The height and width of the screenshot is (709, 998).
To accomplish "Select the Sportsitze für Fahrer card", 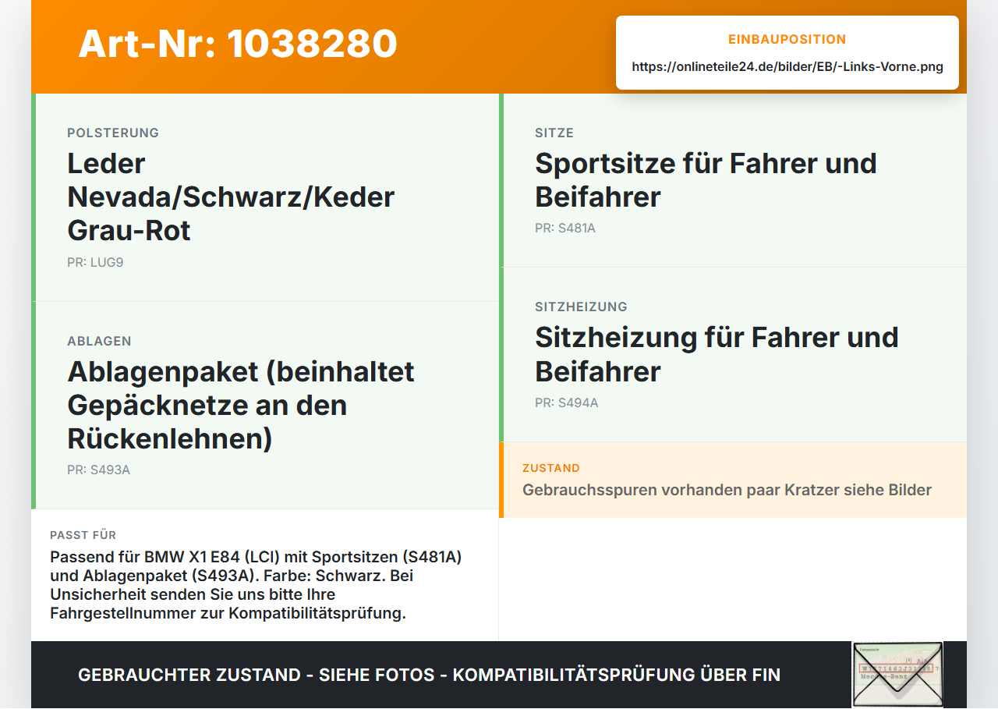I will pyautogui.click(x=733, y=180).
